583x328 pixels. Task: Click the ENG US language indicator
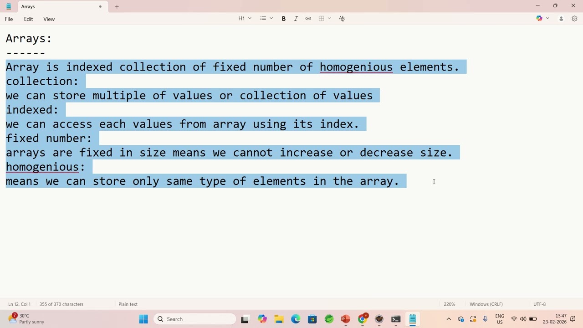coord(500,319)
